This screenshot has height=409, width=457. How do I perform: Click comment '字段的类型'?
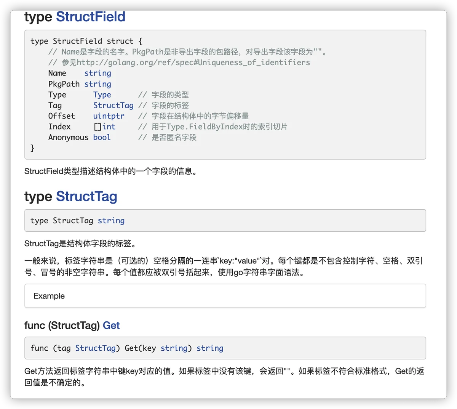click(x=163, y=95)
